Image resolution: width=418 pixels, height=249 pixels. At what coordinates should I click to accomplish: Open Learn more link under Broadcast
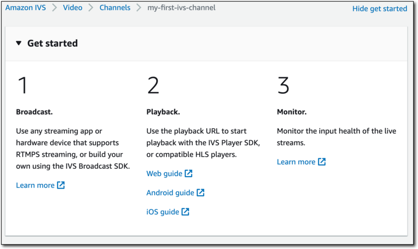35,185
